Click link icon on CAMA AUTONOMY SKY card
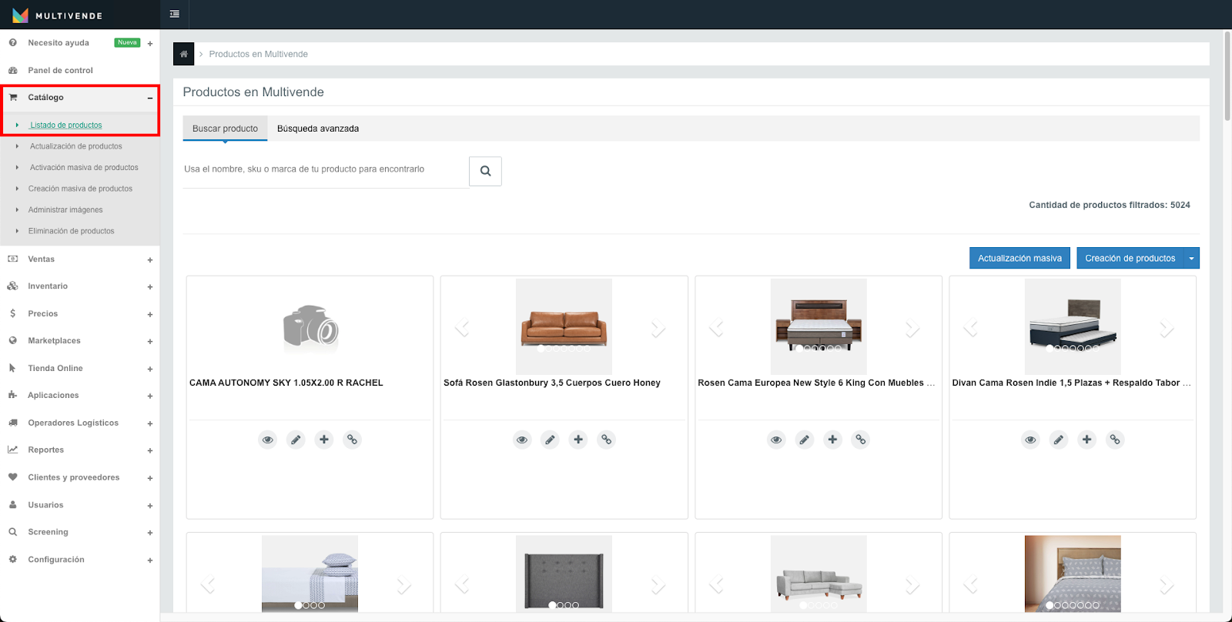This screenshot has width=1232, height=622. tap(352, 440)
